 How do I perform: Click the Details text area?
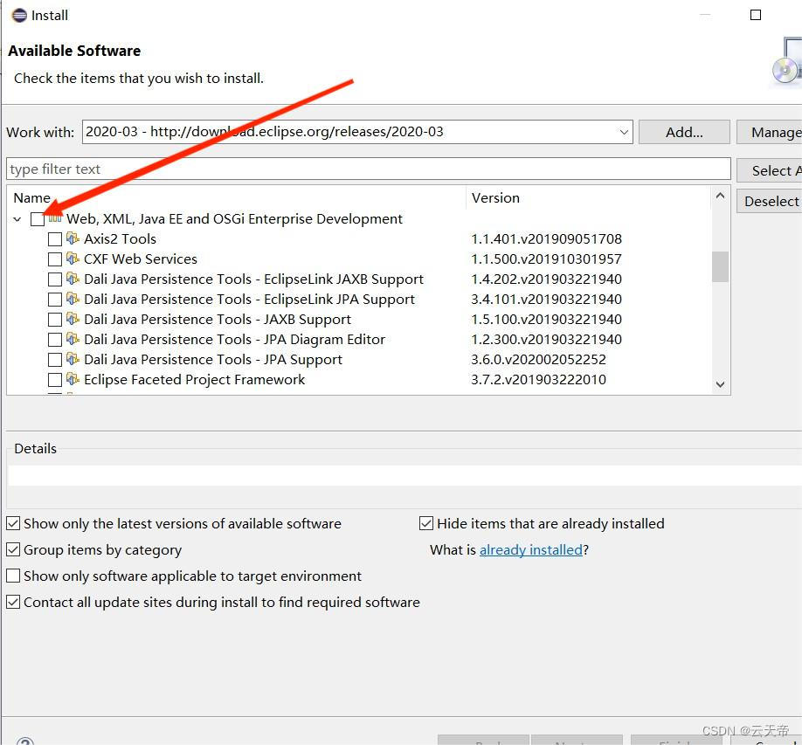coord(404,475)
